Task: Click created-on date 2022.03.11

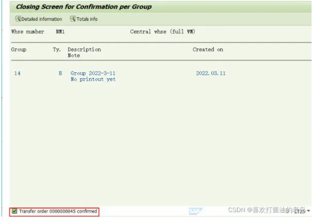Action: pos(211,73)
